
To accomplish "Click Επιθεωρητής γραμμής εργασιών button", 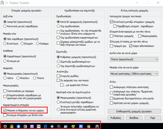I will click(x=134, y=111).
